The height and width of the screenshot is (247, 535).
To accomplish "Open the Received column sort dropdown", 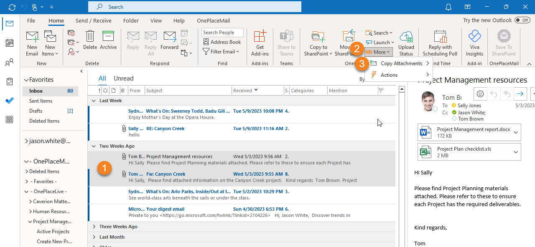I will (257, 90).
